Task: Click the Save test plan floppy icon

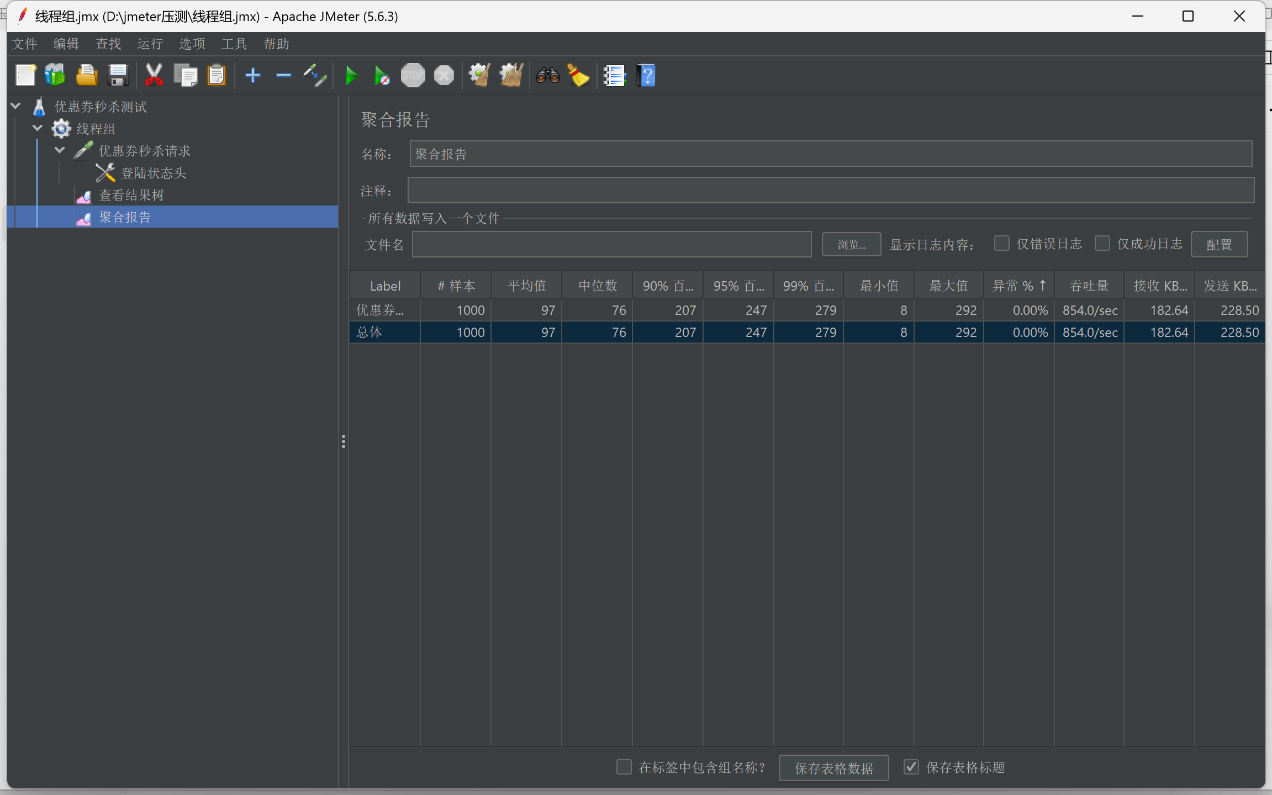Action: coord(118,76)
